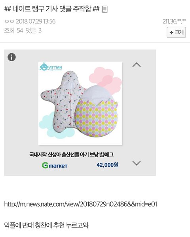
Task: Click the 42,000원 price
Action: pyautogui.click(x=107, y=165)
